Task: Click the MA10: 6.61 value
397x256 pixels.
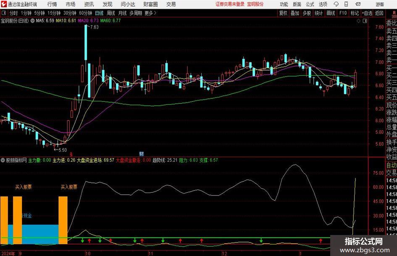Action: (x=66, y=21)
